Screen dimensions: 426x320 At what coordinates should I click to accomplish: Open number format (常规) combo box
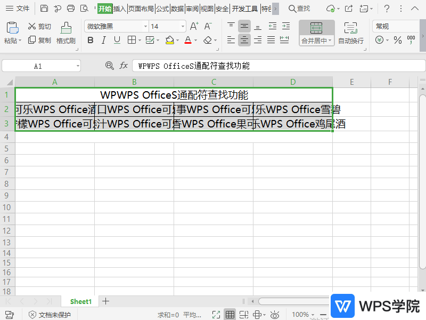tap(396, 26)
